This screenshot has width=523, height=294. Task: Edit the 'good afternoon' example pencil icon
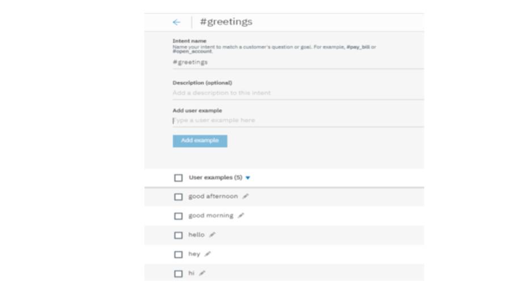(x=246, y=197)
